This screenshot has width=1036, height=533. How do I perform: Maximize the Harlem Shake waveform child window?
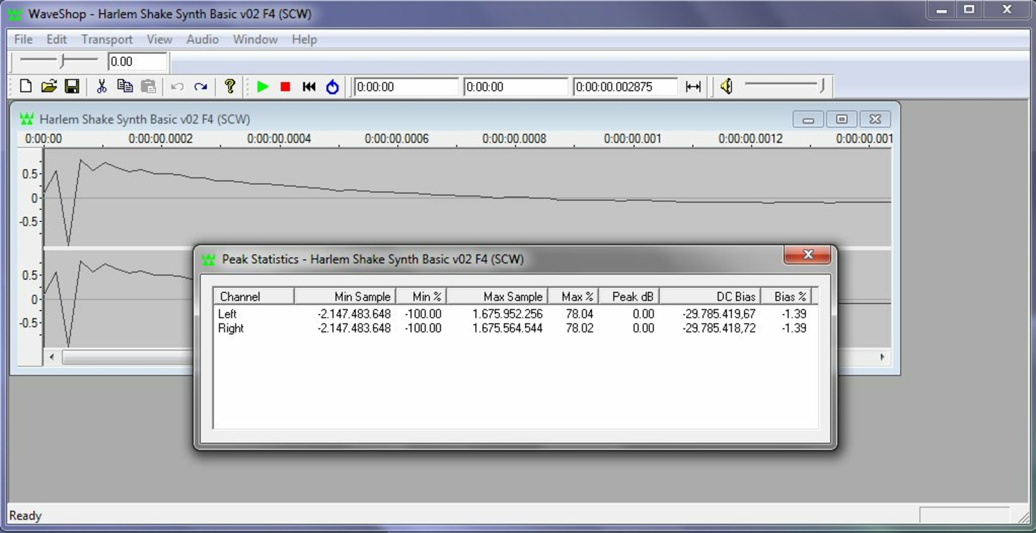841,119
